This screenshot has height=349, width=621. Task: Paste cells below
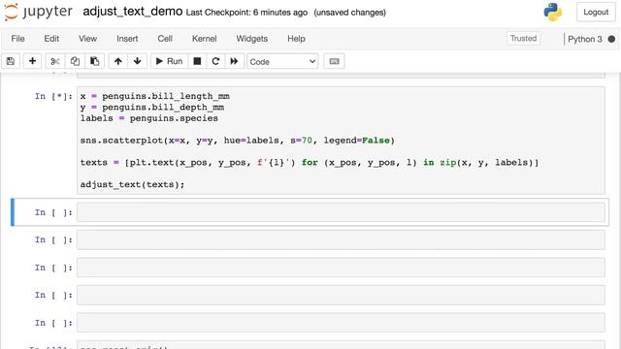95,61
